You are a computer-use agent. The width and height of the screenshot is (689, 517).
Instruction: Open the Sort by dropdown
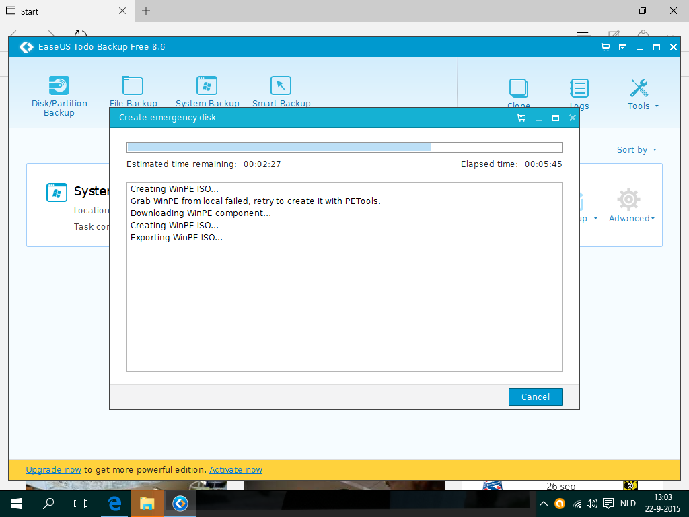point(630,150)
